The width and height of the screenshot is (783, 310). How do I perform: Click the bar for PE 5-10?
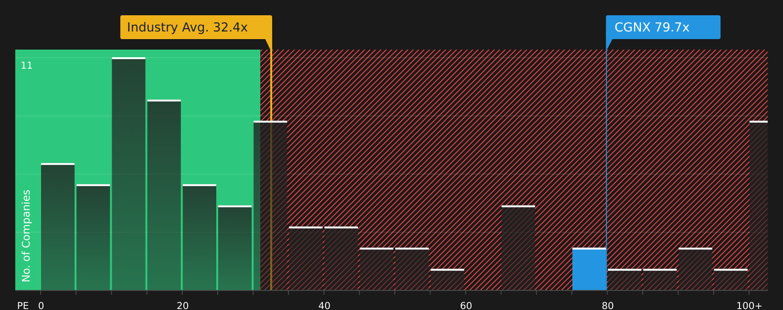coord(93,237)
